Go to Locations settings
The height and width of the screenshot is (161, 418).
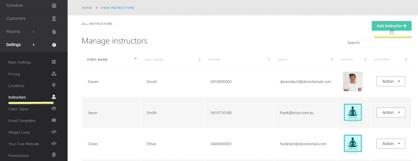(16, 86)
